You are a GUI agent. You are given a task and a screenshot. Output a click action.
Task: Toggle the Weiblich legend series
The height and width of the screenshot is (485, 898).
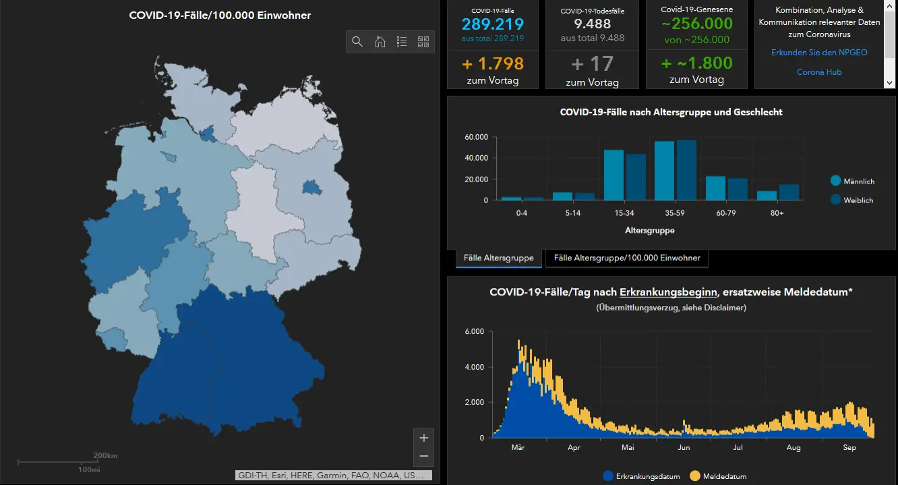click(852, 200)
